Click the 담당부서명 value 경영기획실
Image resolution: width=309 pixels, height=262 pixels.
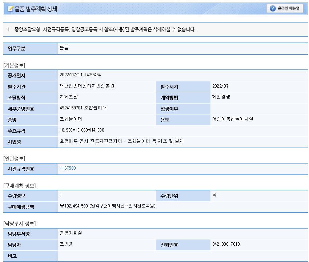pyautogui.click(x=71, y=233)
